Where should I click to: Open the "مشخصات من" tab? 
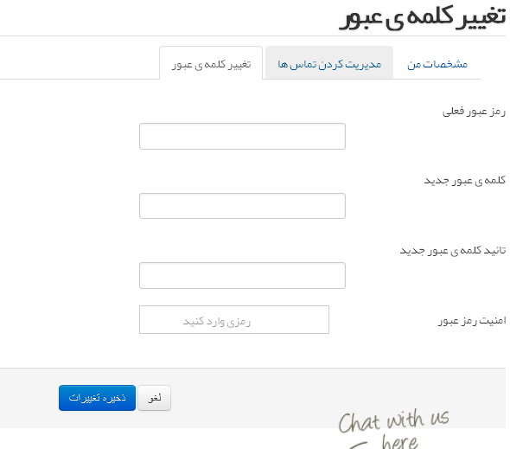(x=437, y=64)
